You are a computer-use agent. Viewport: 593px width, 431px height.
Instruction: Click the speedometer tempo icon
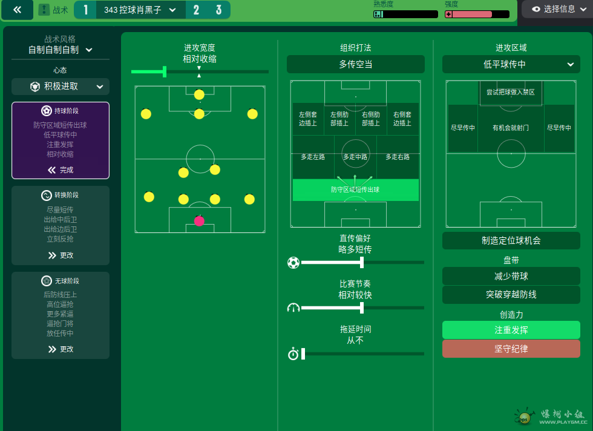point(293,308)
